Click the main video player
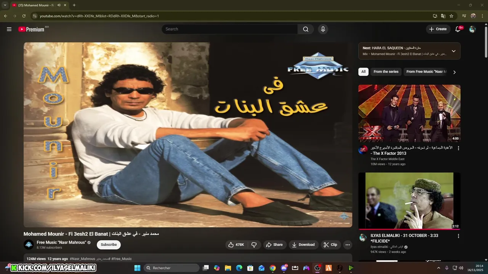Image resolution: width=488 pixels, height=274 pixels. click(x=188, y=135)
